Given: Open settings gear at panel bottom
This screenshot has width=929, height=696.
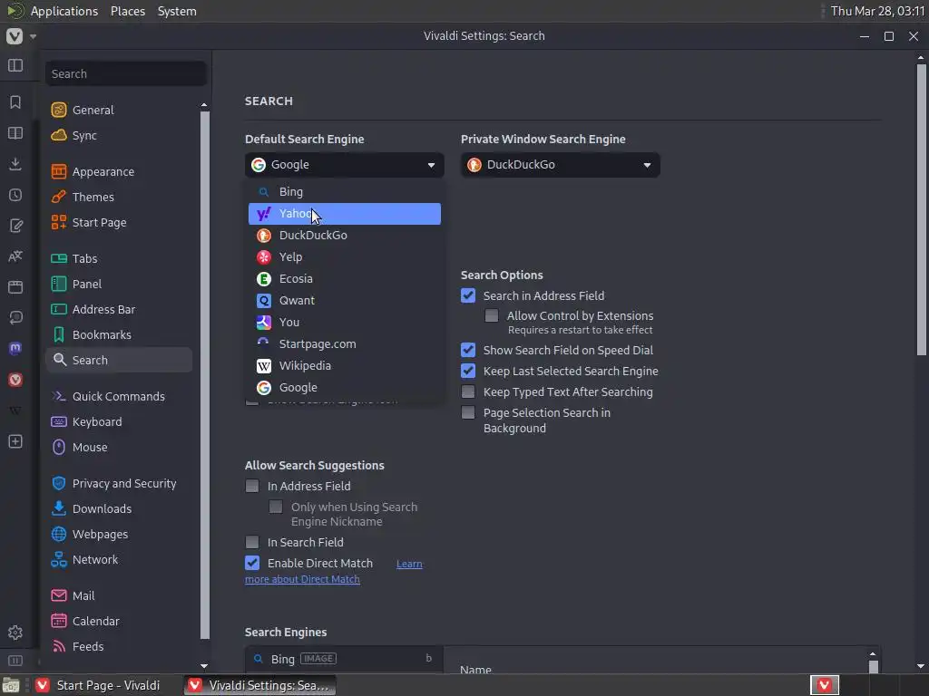Looking at the screenshot, I should pyautogui.click(x=15, y=632).
